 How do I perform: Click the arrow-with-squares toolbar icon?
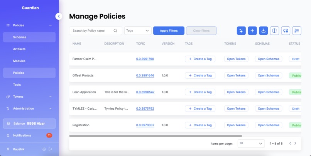pyautogui.click(x=286, y=31)
